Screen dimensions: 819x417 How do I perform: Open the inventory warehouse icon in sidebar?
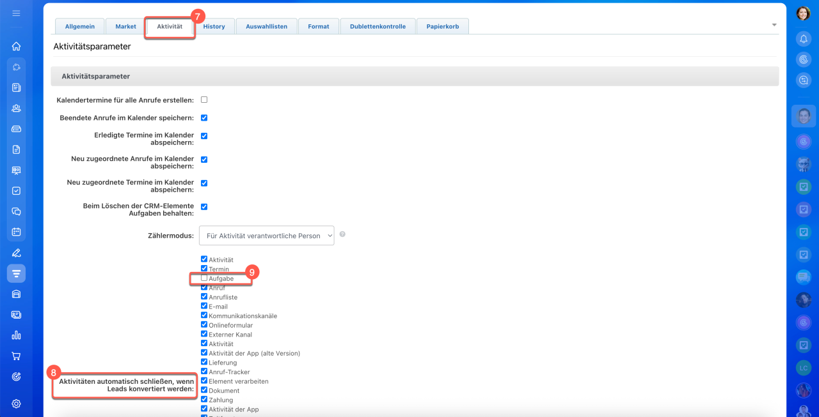coord(16,294)
